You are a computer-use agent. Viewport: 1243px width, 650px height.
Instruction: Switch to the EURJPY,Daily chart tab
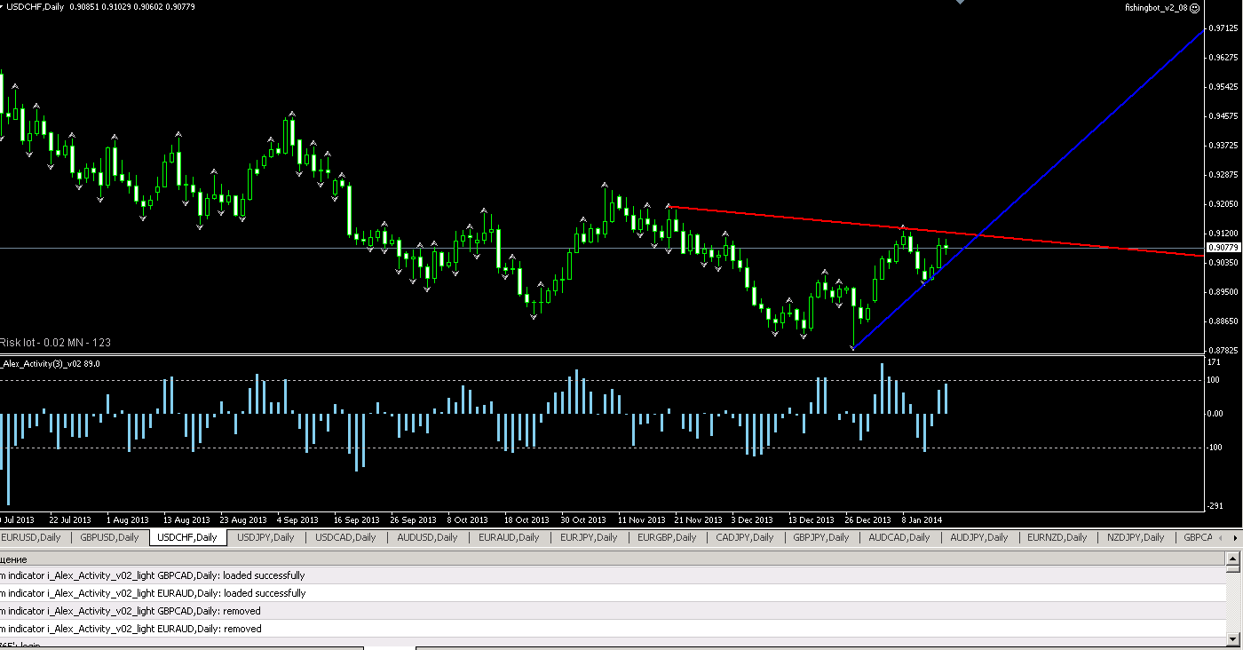click(x=590, y=537)
